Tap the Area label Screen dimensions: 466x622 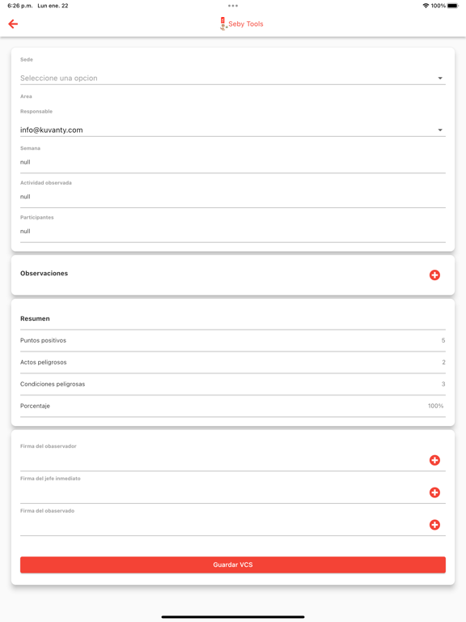pos(26,96)
